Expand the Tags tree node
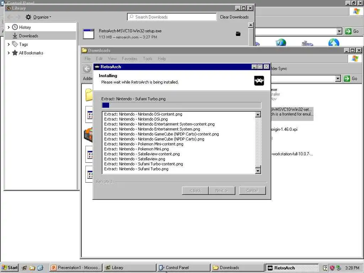Screen dimensions: 364x273 point(9,44)
